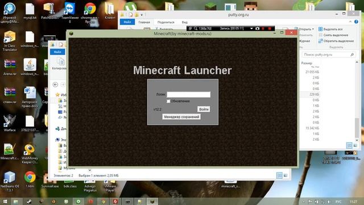This screenshot has width=364, height=205.
Task: Click the volume icon in system tray
Action: tap(329, 202)
